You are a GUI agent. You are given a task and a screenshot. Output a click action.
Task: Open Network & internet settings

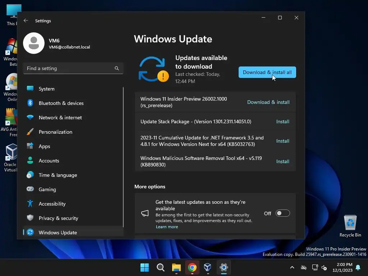(73, 118)
